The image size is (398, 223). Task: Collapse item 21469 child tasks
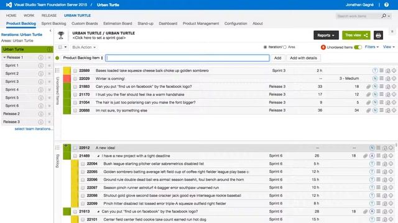click(98, 156)
